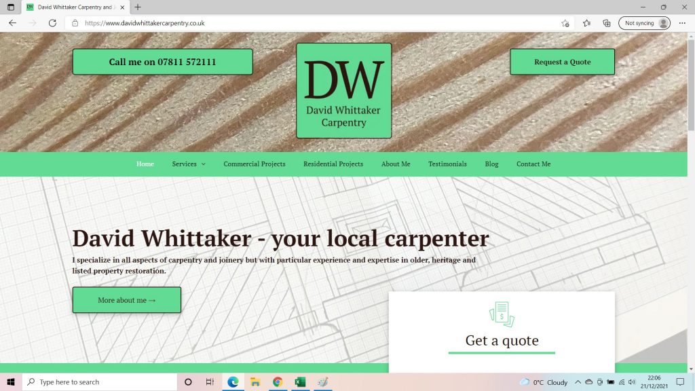Open File Explorer from the taskbar
This screenshot has width=695, height=391.
tap(255, 381)
